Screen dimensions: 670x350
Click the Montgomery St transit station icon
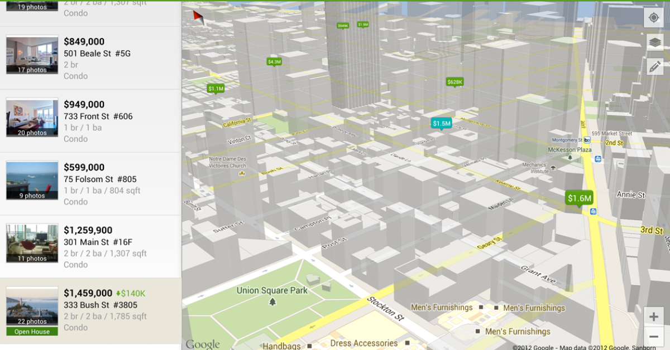click(587, 140)
